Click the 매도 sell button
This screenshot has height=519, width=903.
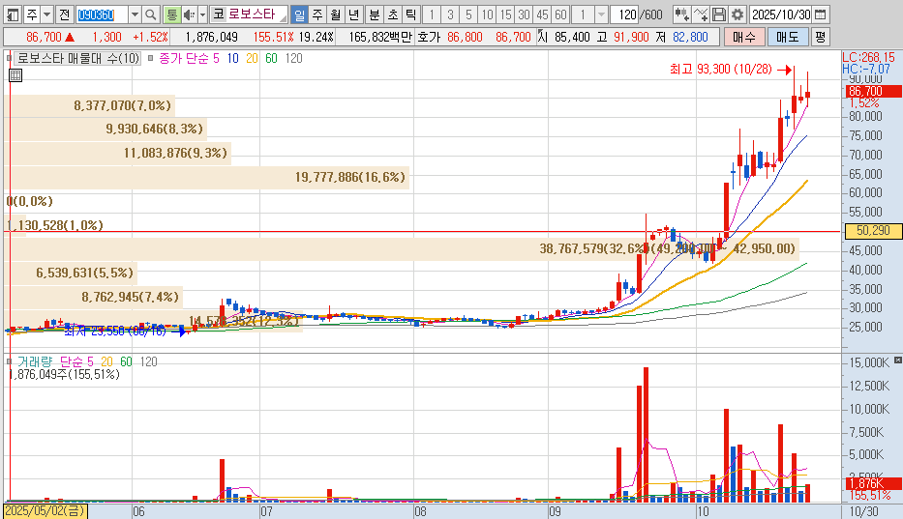coord(787,37)
